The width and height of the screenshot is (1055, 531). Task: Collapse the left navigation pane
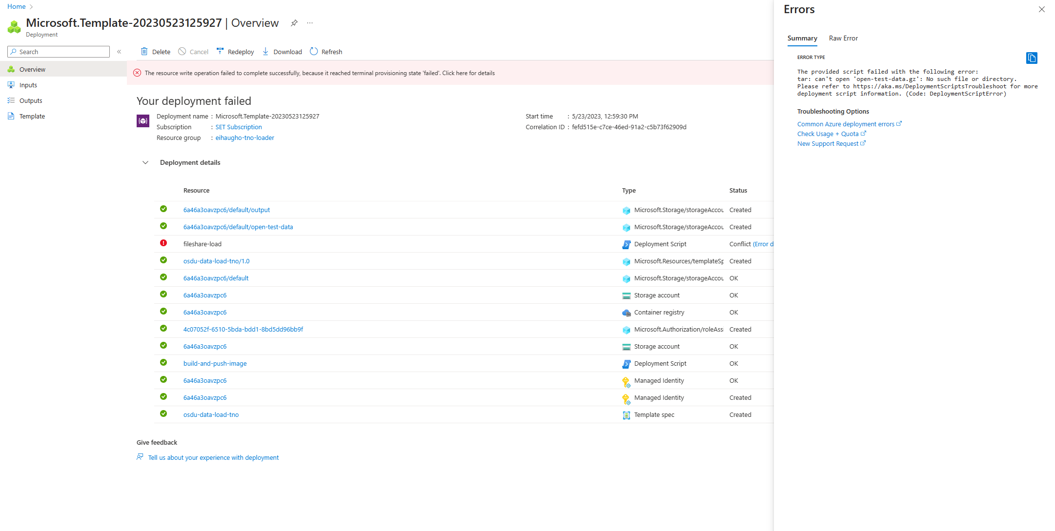point(119,51)
